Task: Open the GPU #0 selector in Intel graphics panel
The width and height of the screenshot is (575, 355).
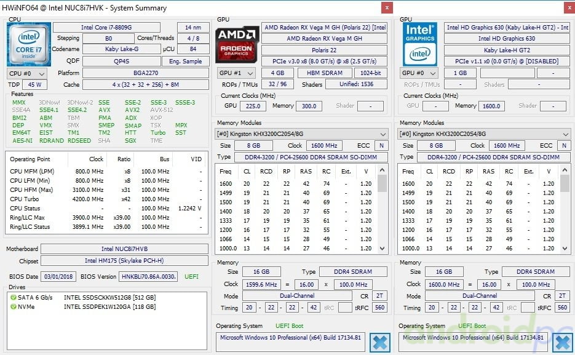Action: 419,73
